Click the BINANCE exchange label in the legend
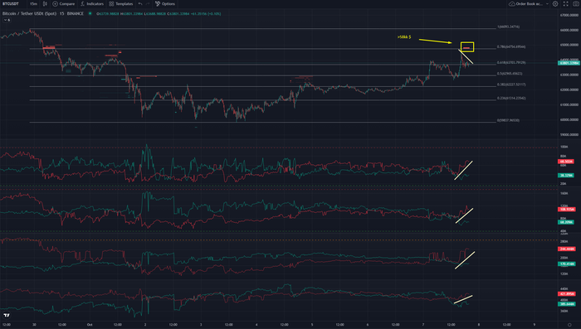This screenshot has height=329, width=581. [x=76, y=14]
